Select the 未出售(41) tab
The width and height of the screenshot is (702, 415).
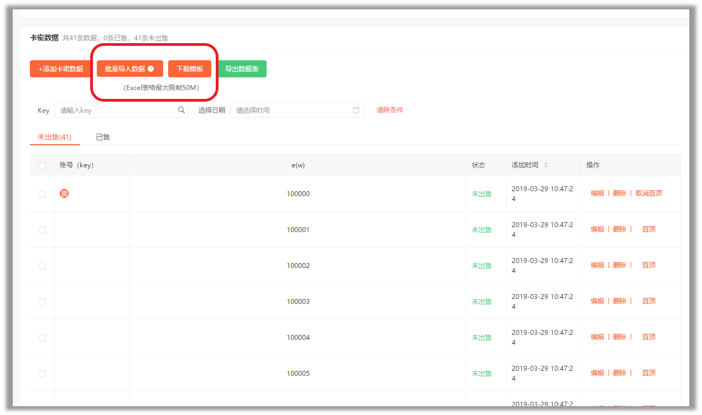(54, 137)
